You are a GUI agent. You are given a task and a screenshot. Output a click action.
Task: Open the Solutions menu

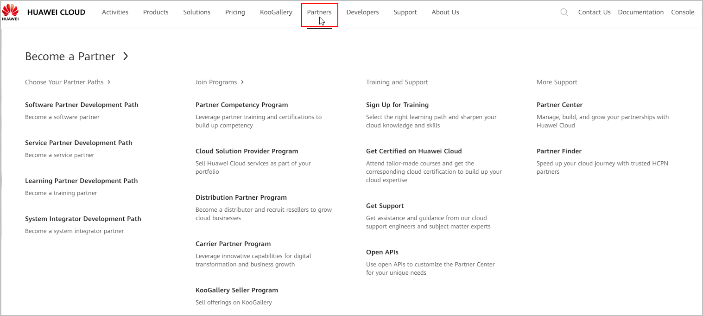[x=197, y=13]
